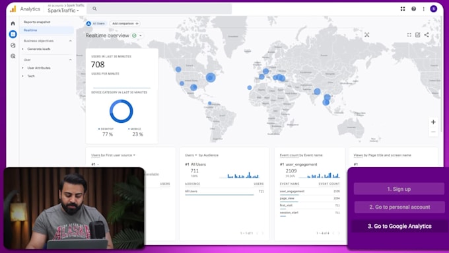Click the user bubble over India
This screenshot has width=449, height=253.
click(317, 91)
